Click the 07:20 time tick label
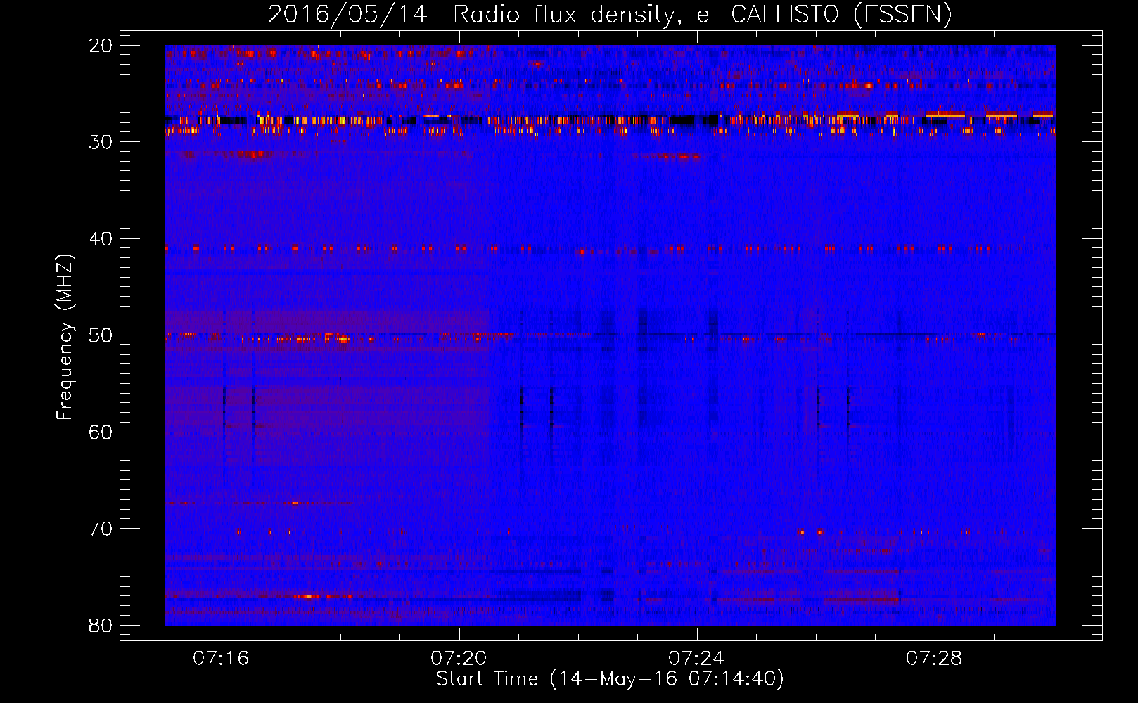Image resolution: width=1138 pixels, height=703 pixels. (x=459, y=659)
